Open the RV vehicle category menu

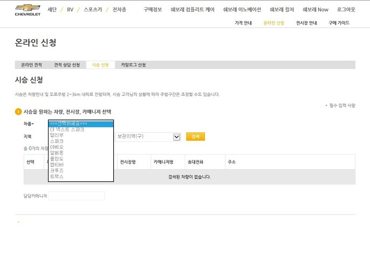pyautogui.click(x=70, y=10)
